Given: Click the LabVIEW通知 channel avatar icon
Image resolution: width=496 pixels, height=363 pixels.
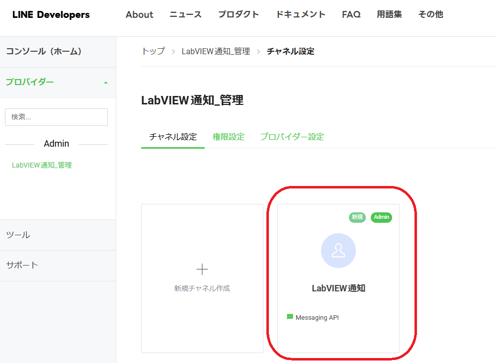Looking at the screenshot, I should click(x=338, y=251).
